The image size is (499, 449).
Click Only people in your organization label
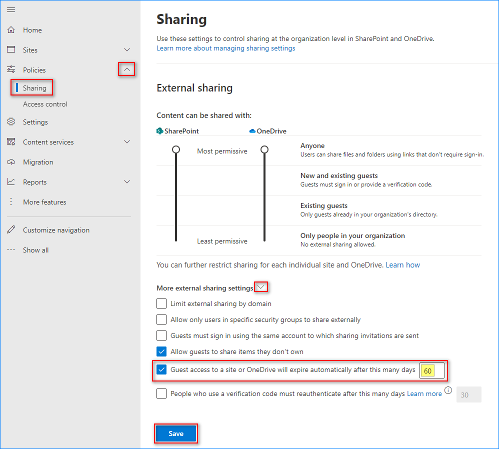pyautogui.click(x=352, y=235)
